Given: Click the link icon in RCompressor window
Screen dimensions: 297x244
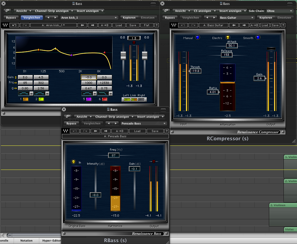Looking at the screenshot, I should (x=166, y=11).
